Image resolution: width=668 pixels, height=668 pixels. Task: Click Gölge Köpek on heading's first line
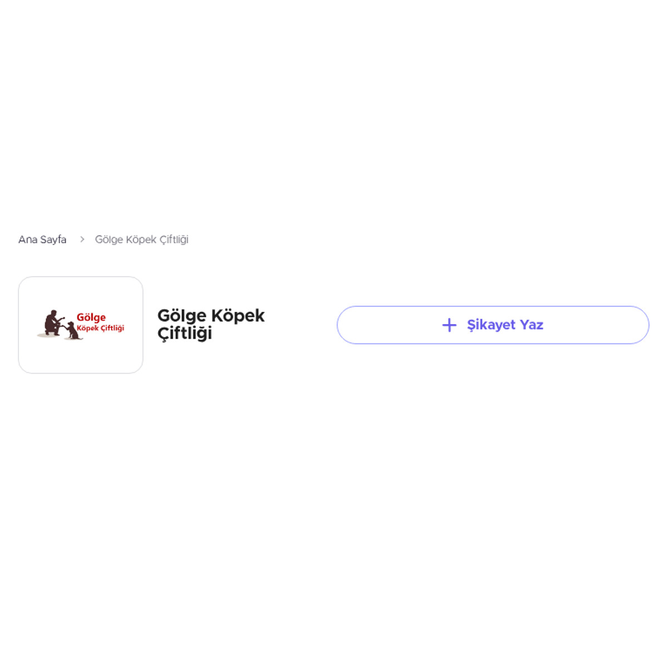(211, 316)
